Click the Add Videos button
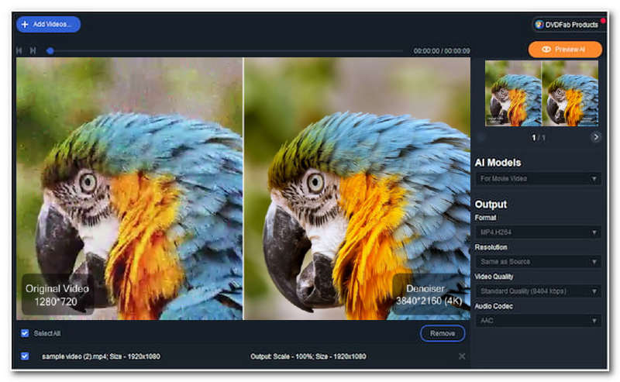This screenshot has height=382, width=620. (48, 24)
